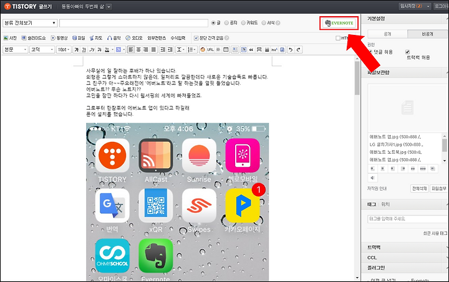Enable the HTML mode checkbox
Image resolution: width=449 pixels, height=282 pixels.
click(338, 38)
